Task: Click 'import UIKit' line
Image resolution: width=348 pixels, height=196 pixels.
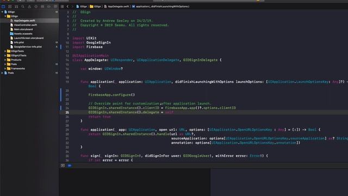Action: (84, 38)
